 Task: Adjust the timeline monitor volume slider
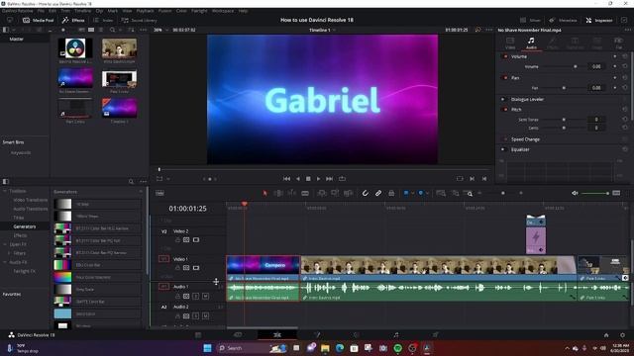595,194
